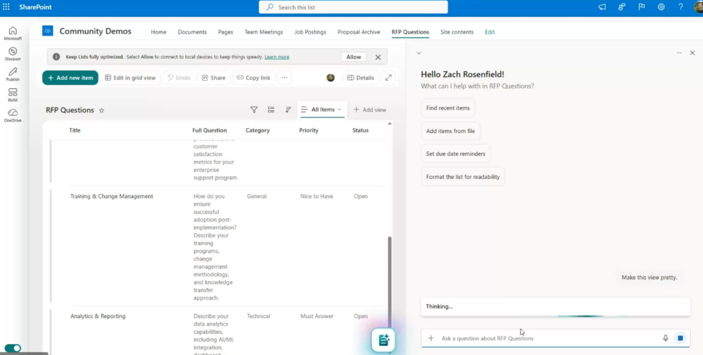Image resolution: width=703 pixels, height=355 pixels.
Task: Collapse the chat panel chevron
Action: 419,53
